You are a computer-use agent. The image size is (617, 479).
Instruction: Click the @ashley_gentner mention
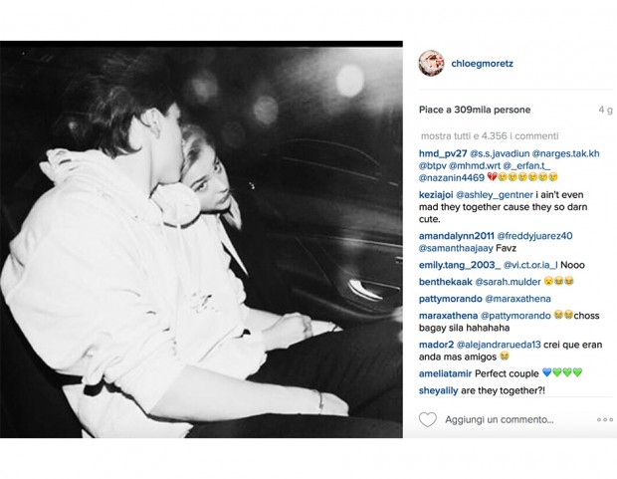(495, 194)
